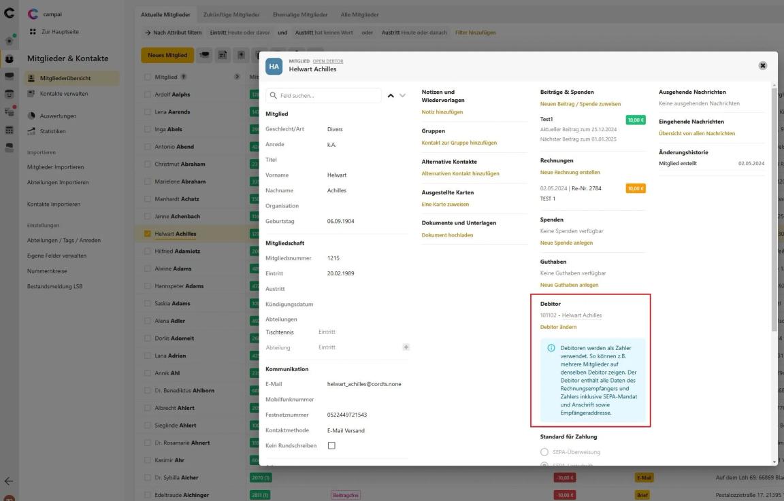Click the dialog's vertical scrollbar
The width and height of the screenshot is (784, 501).
774,210
